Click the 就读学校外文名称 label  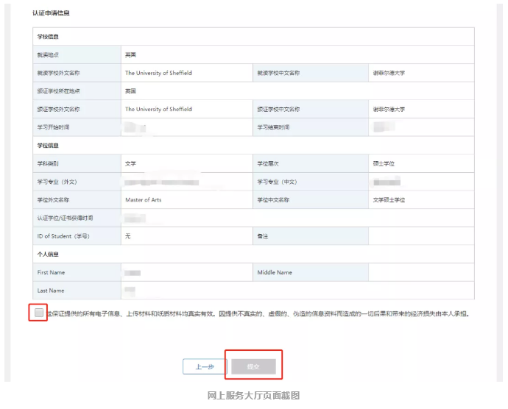click(58, 73)
